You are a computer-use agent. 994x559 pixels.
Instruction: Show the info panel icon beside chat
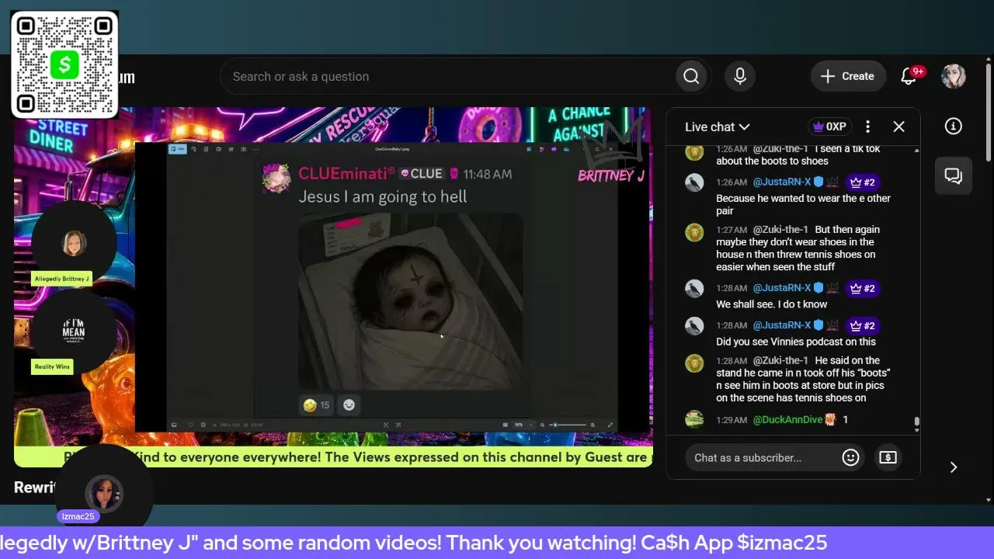(954, 127)
